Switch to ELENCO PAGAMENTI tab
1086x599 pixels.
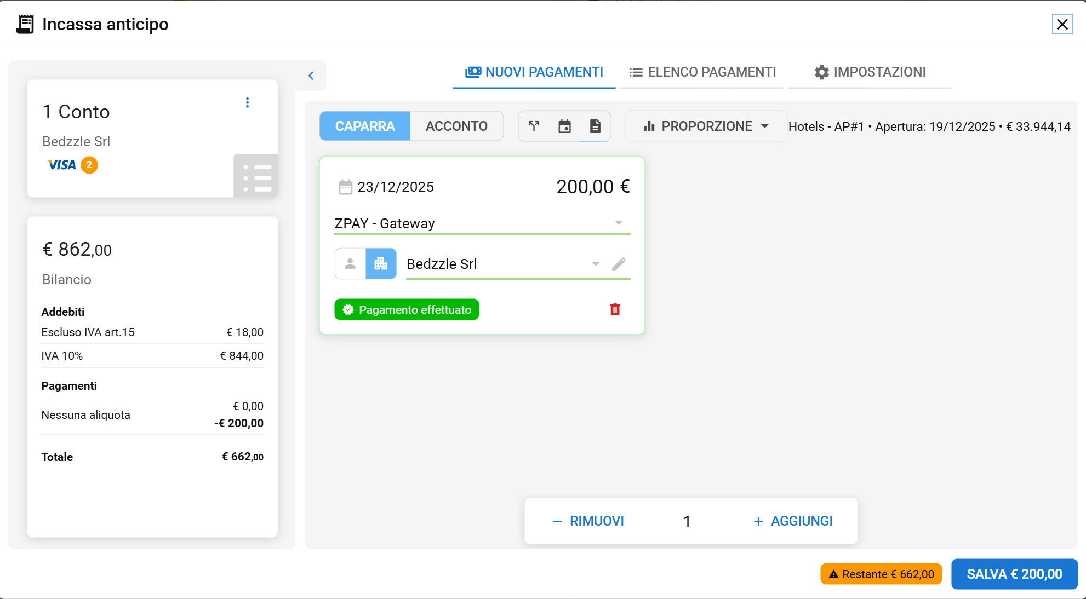point(702,72)
